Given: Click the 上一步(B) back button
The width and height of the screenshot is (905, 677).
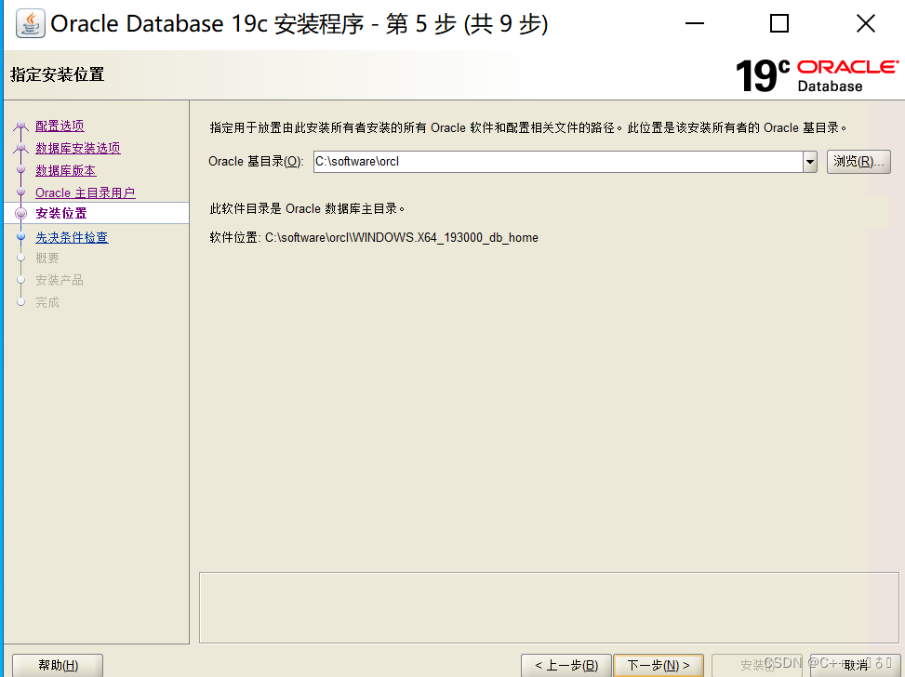Looking at the screenshot, I should (x=566, y=666).
